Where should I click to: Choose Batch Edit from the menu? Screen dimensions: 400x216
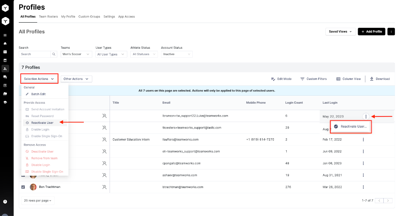click(38, 94)
